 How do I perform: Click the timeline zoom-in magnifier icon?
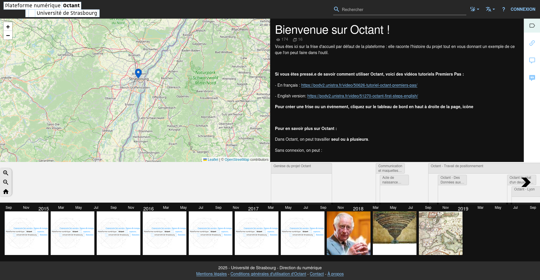[6, 173]
